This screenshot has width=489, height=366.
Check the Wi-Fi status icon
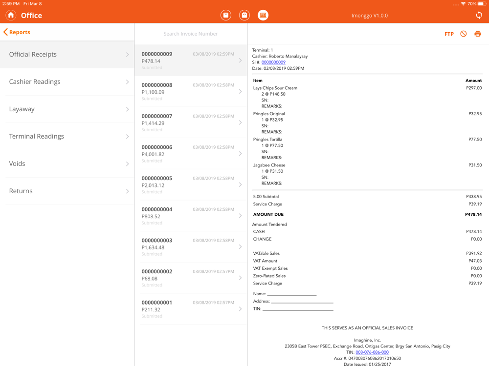point(463,4)
